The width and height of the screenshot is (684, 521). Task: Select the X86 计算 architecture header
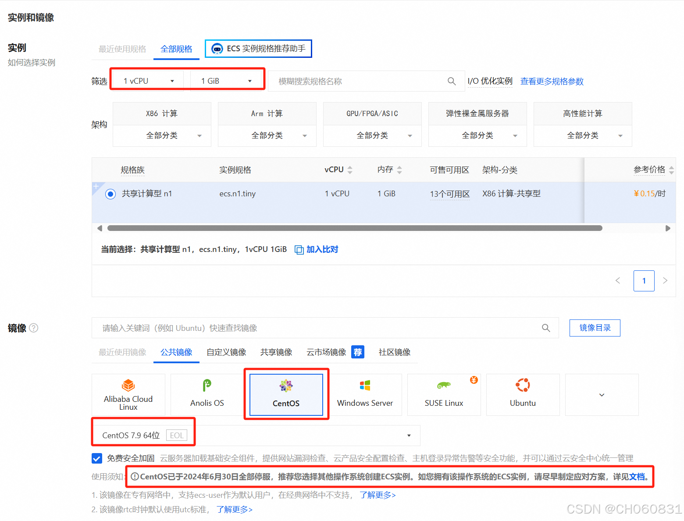[162, 114]
